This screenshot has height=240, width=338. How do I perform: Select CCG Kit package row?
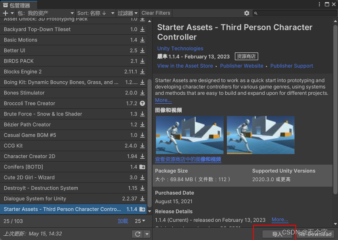click(x=73, y=146)
